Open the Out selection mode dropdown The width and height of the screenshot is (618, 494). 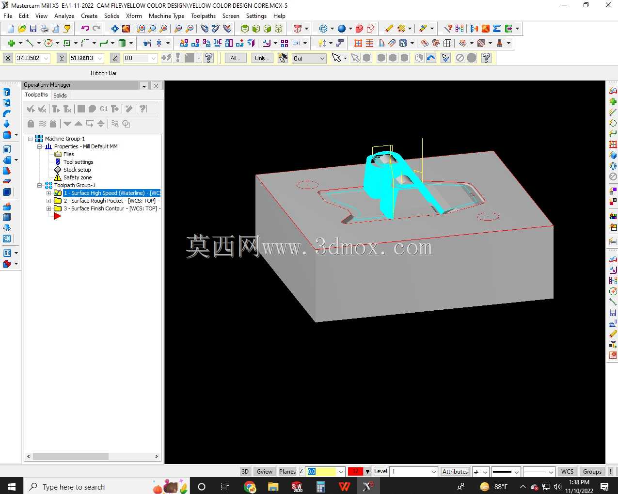322,58
